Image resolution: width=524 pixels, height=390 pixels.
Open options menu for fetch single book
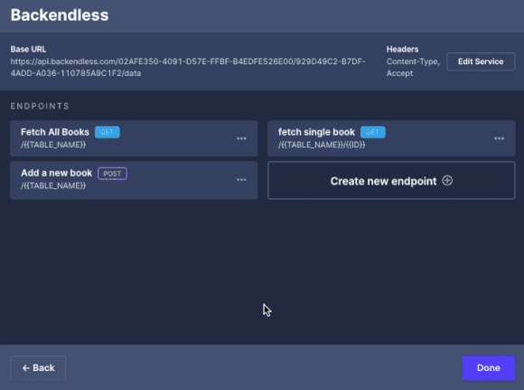[499, 138]
